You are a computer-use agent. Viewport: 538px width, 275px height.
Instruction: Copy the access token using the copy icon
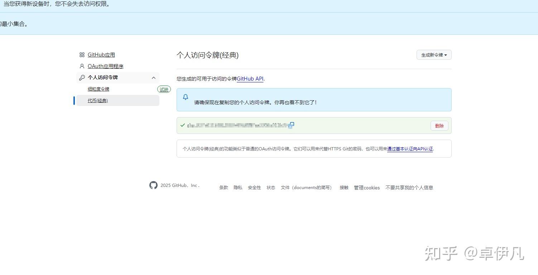point(291,125)
